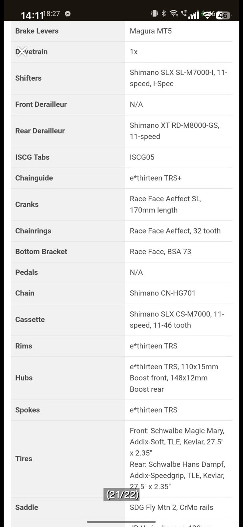Close the image viewer with the X icon
Screen dimensions: 243x527
(22, 51)
